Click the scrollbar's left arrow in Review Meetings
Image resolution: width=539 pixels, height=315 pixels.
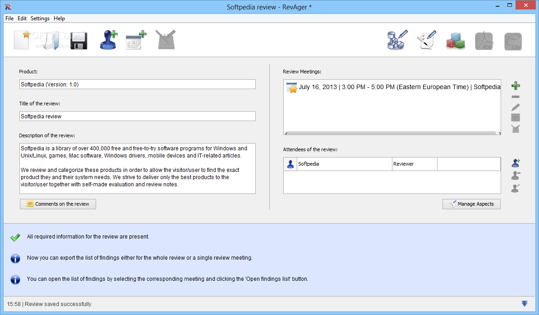(x=286, y=133)
